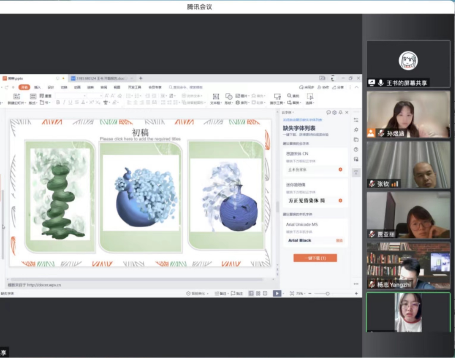Start slideshow with the play button

277,293
